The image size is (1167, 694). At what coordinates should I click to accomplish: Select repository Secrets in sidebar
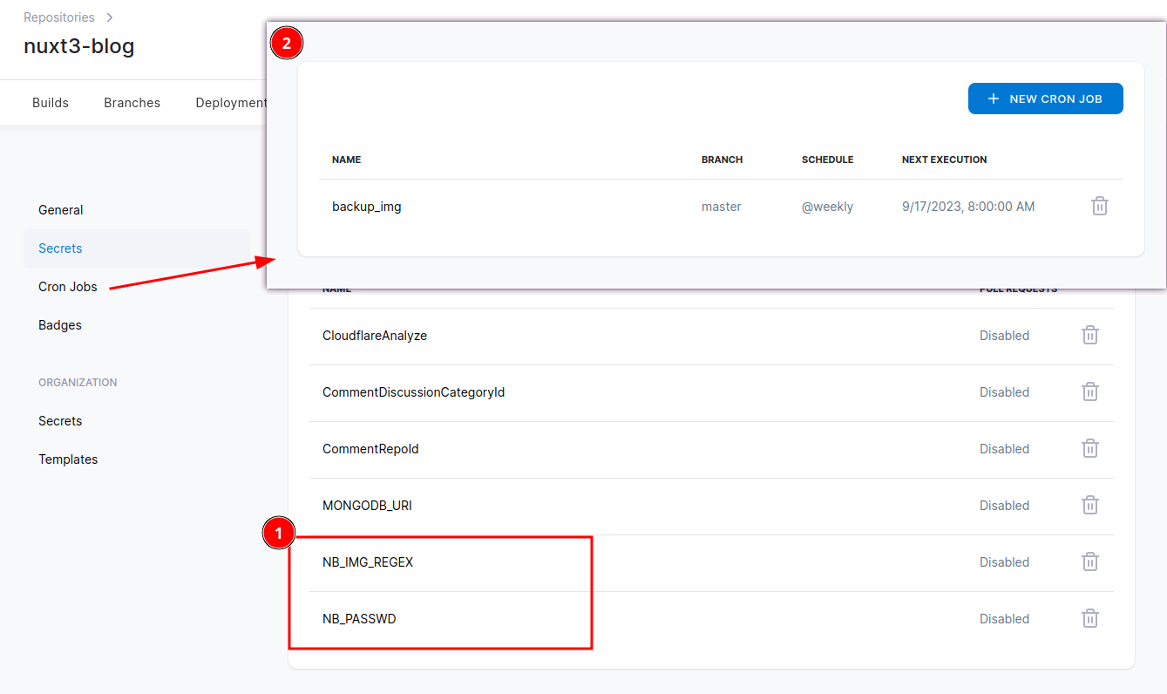[60, 248]
